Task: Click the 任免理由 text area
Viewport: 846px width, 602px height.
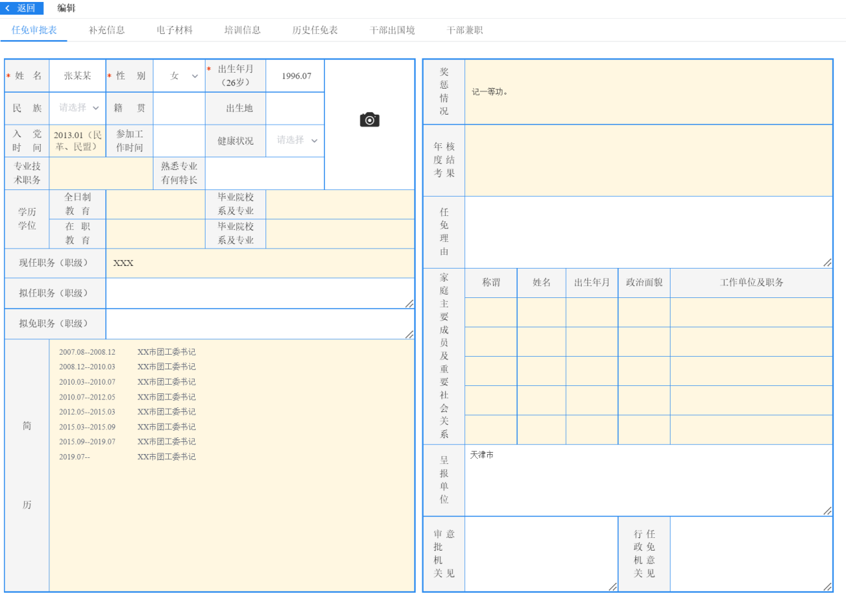Action: pyautogui.click(x=648, y=232)
